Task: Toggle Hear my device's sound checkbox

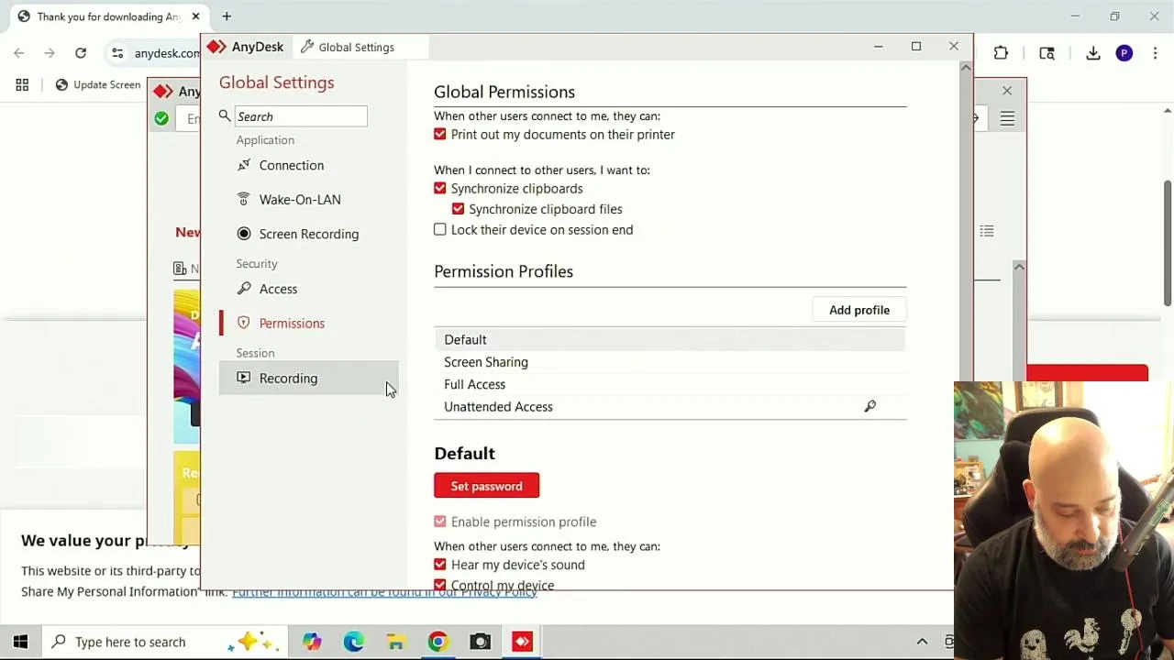Action: tap(440, 565)
